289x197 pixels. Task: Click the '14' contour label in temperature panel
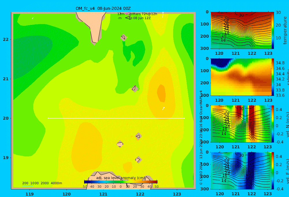223,40
